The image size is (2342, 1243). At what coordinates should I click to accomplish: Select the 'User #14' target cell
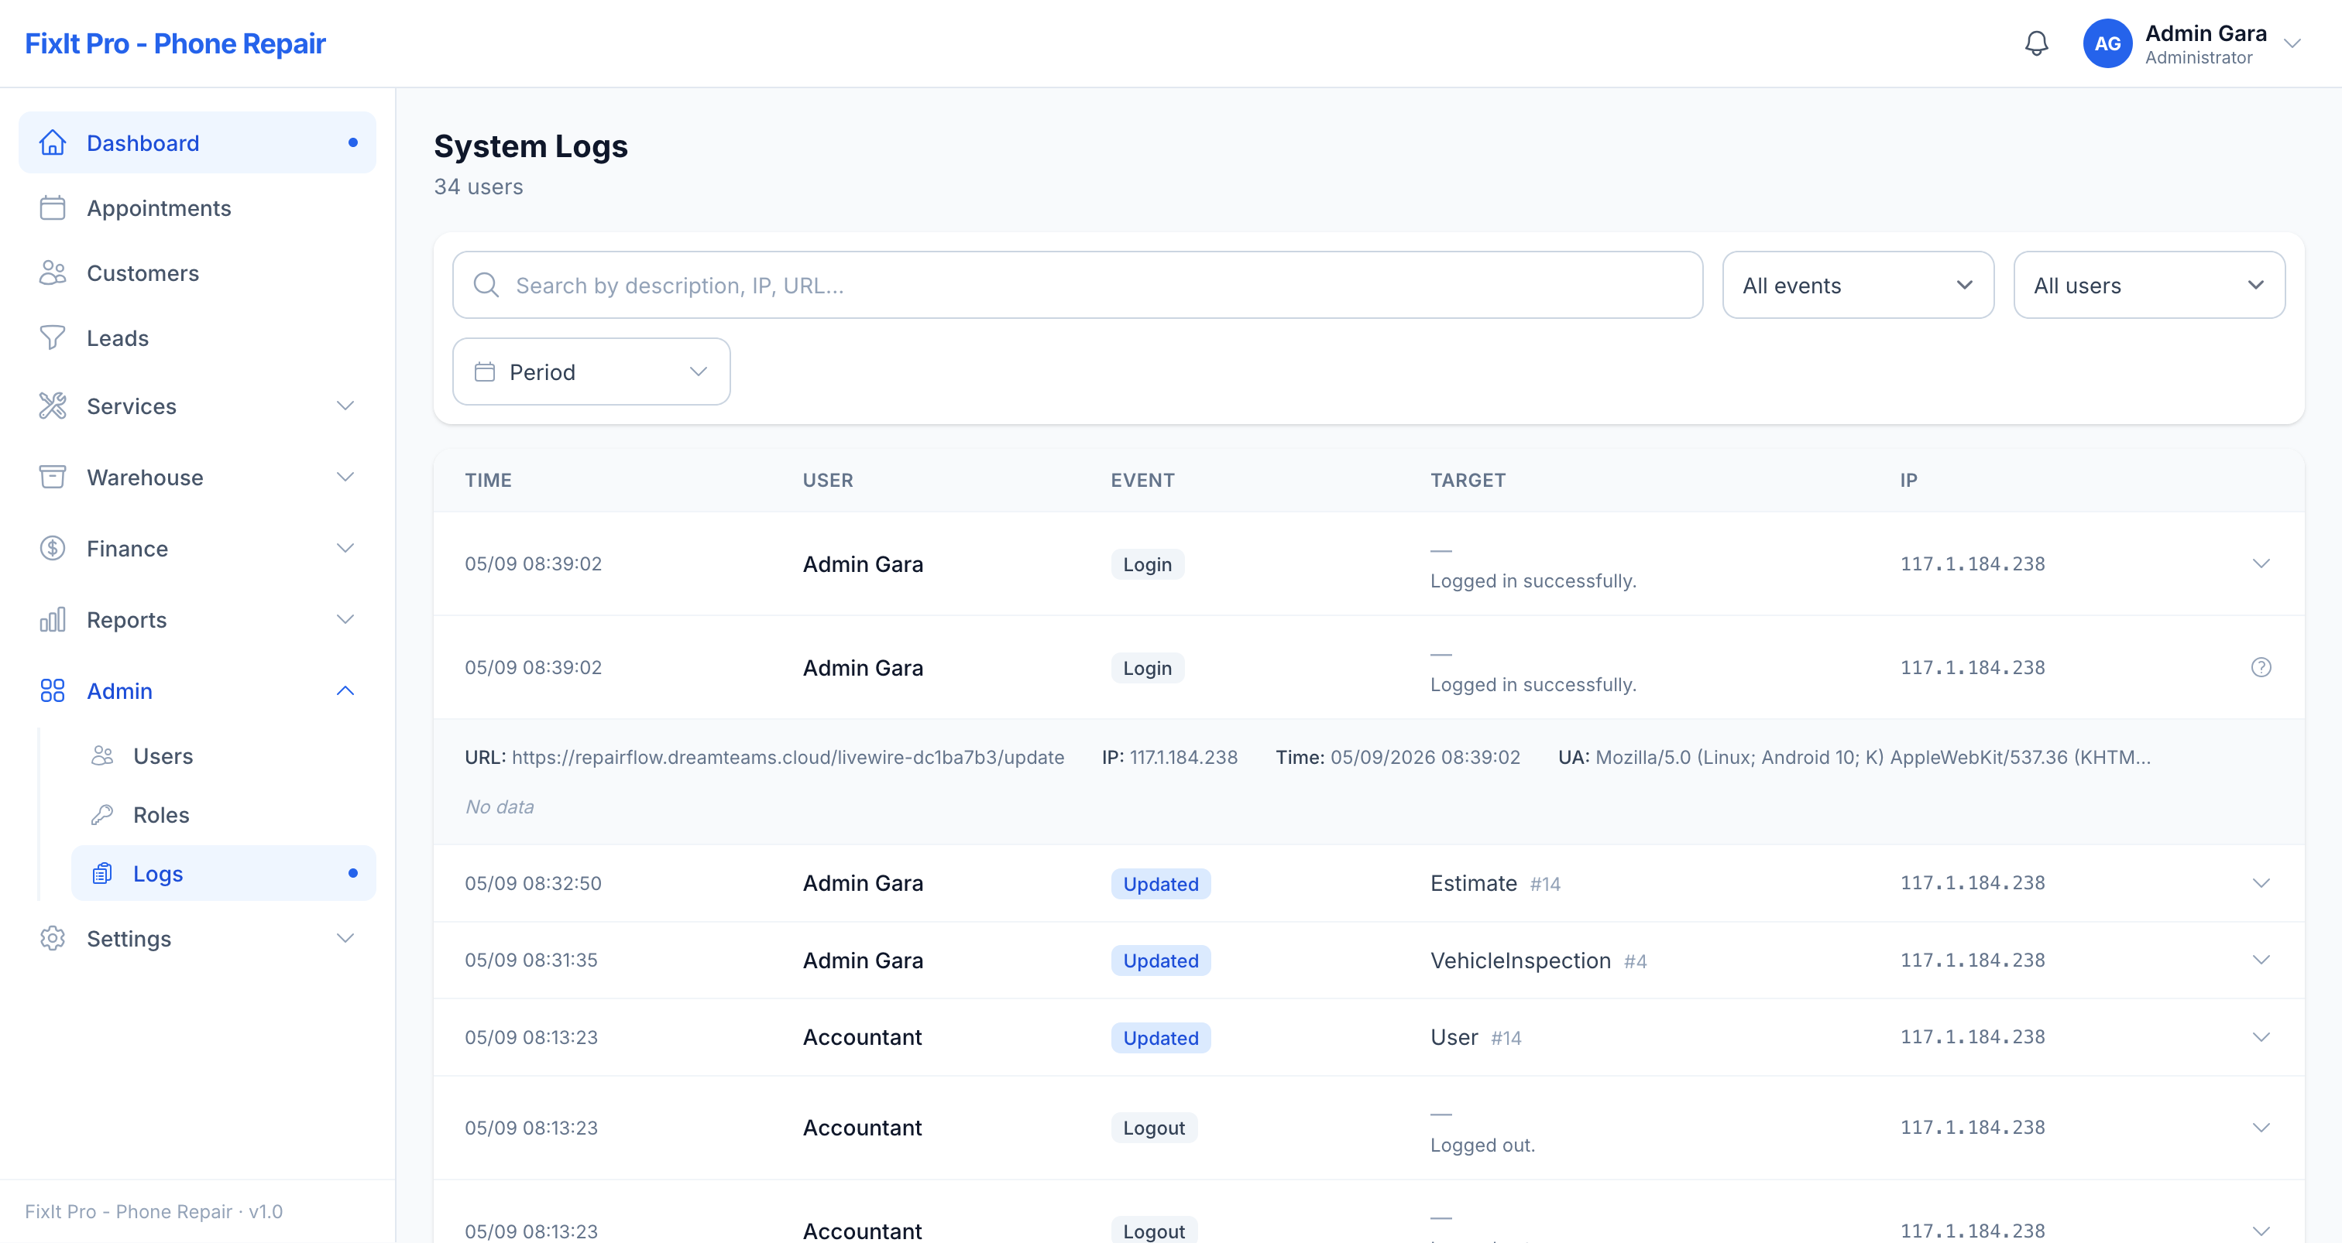click(1475, 1037)
